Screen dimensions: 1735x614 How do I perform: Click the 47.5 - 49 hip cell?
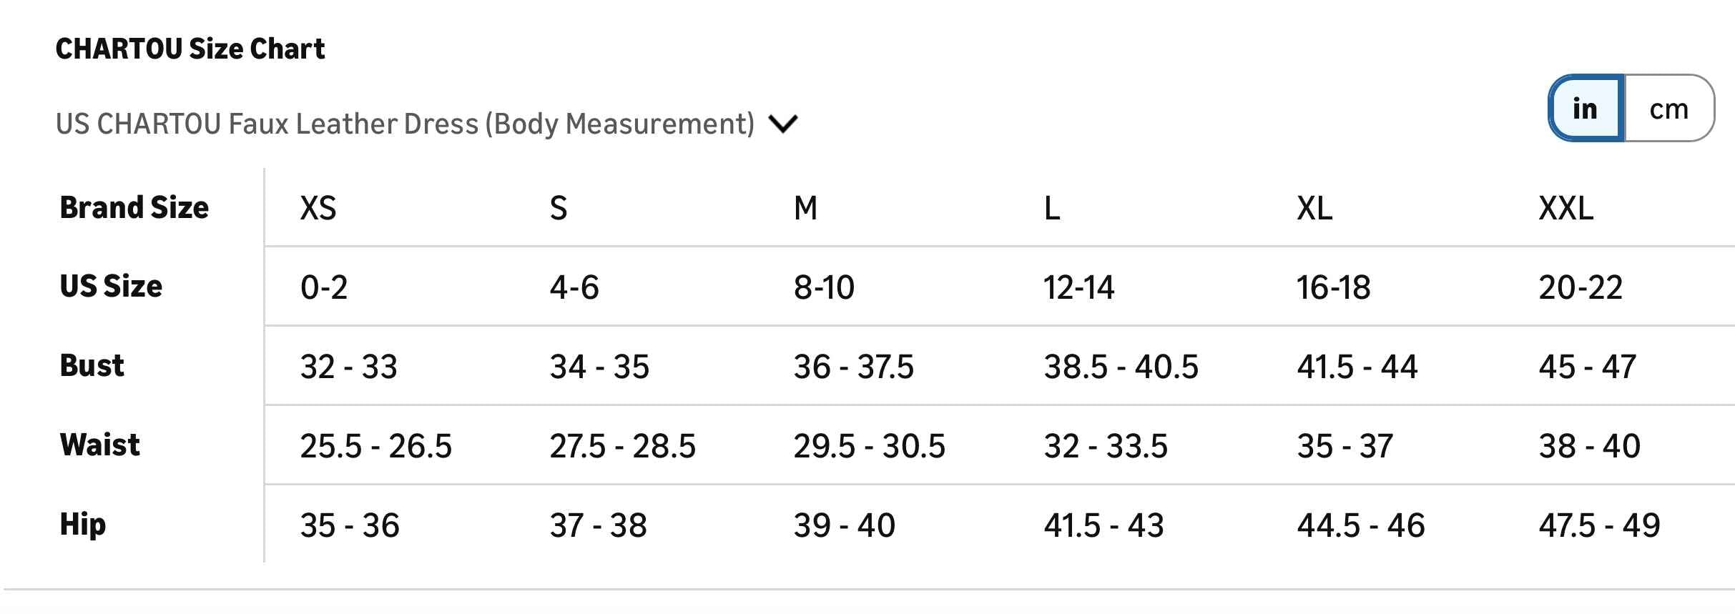(1599, 525)
